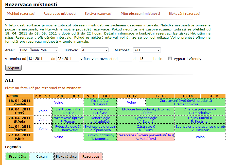This screenshot has height=165, width=227.
Task: Click the 20. 04. 2011 Středa row header
Action: [19, 120]
